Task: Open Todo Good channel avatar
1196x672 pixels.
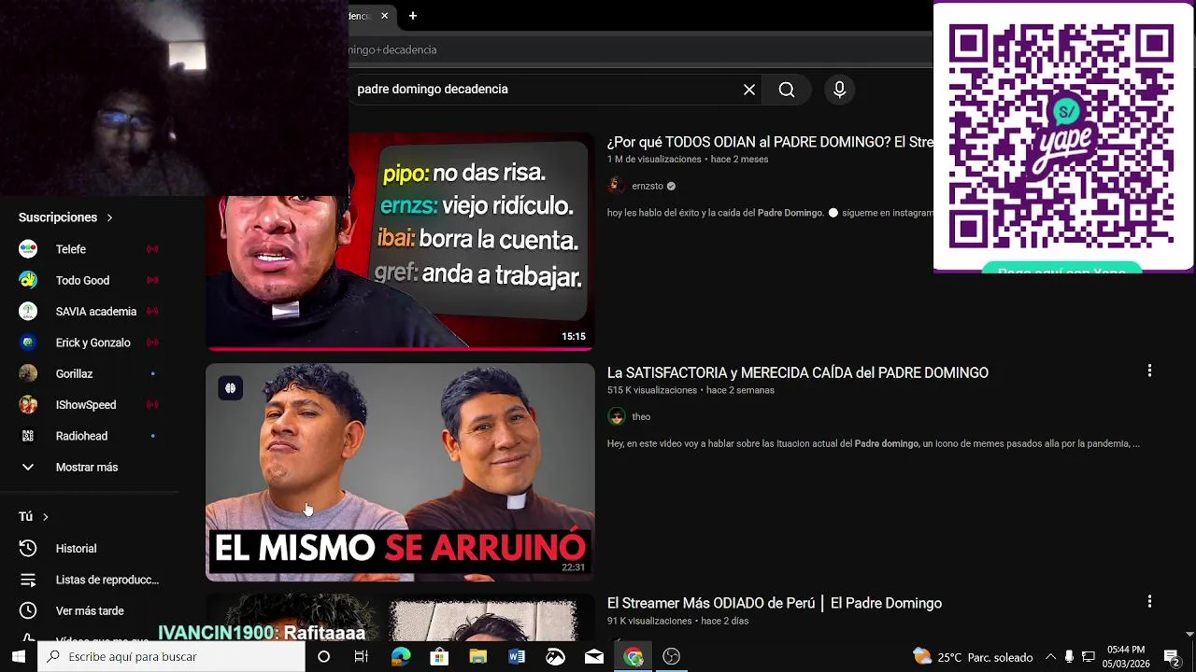Action: click(28, 280)
